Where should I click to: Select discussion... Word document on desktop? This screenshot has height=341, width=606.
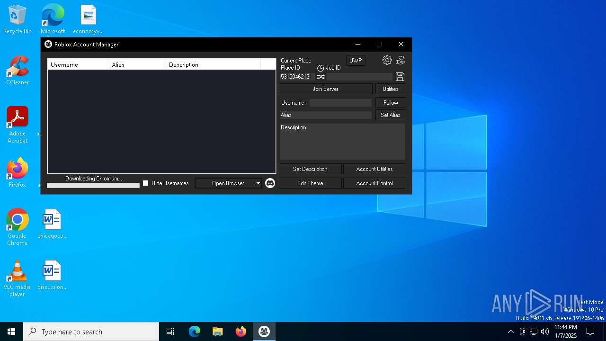pos(53,275)
